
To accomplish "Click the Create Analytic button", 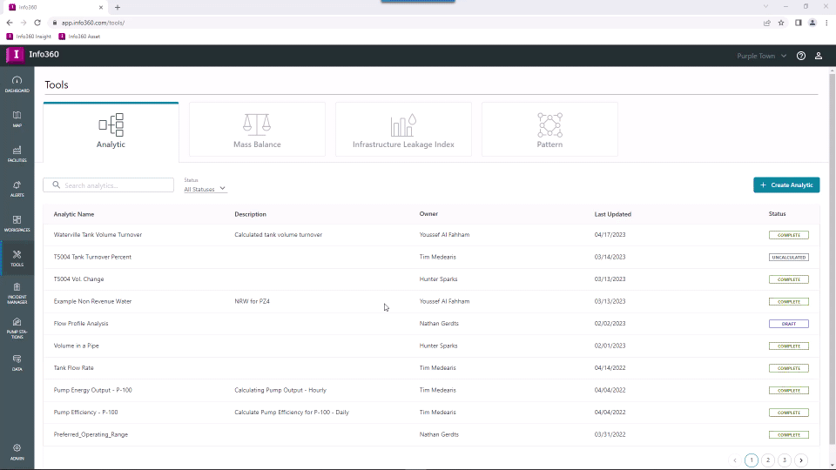I will click(x=786, y=185).
